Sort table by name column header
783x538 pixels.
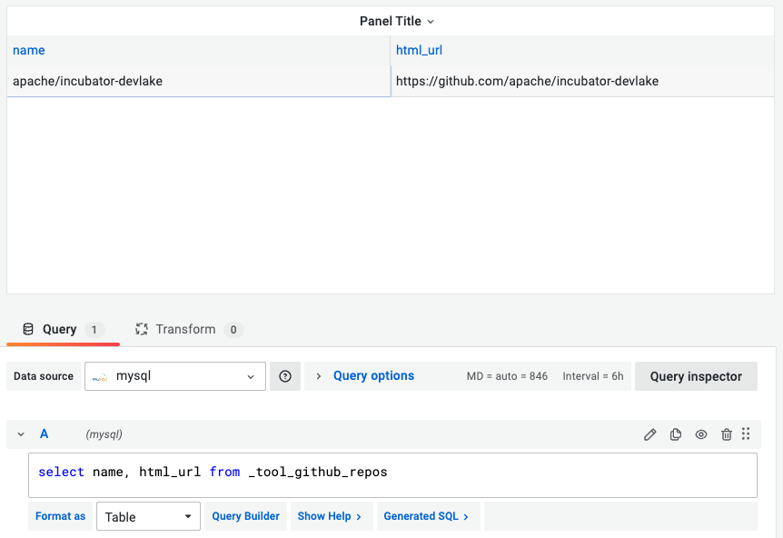click(x=28, y=50)
